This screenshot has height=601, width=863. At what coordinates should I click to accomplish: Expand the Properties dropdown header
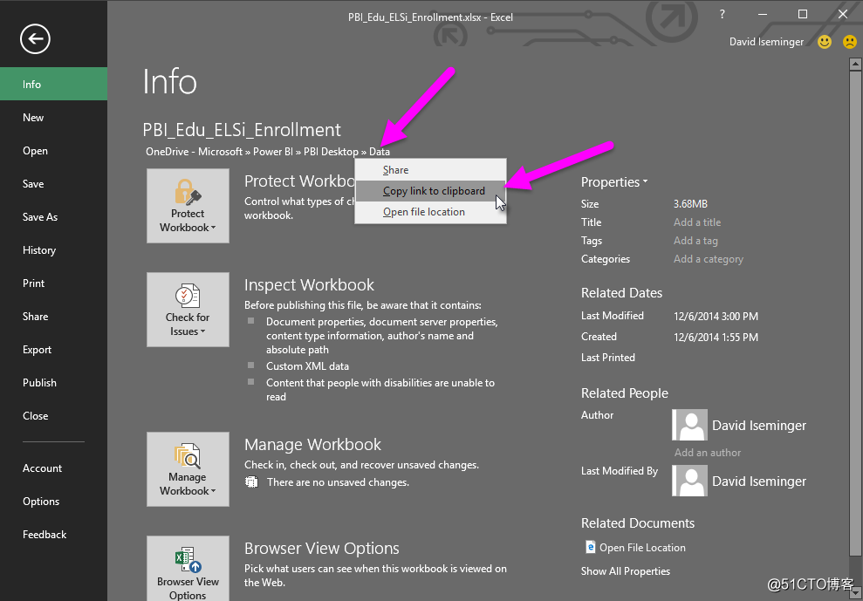[614, 182]
